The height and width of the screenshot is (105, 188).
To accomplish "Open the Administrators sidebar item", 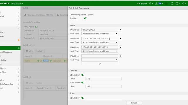I will (2, 32).
